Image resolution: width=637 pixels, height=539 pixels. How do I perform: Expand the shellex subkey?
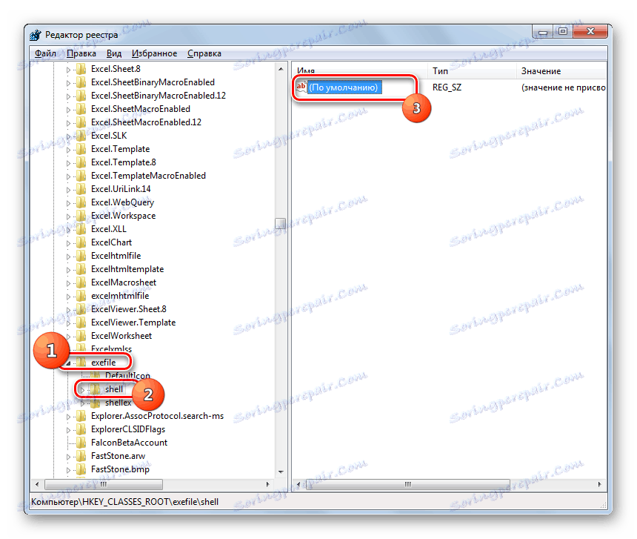pyautogui.click(x=82, y=403)
